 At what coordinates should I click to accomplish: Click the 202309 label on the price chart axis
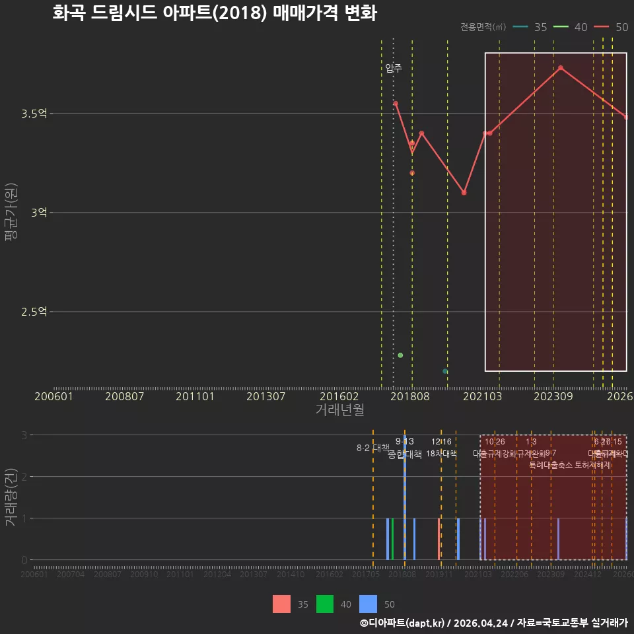coord(553,396)
